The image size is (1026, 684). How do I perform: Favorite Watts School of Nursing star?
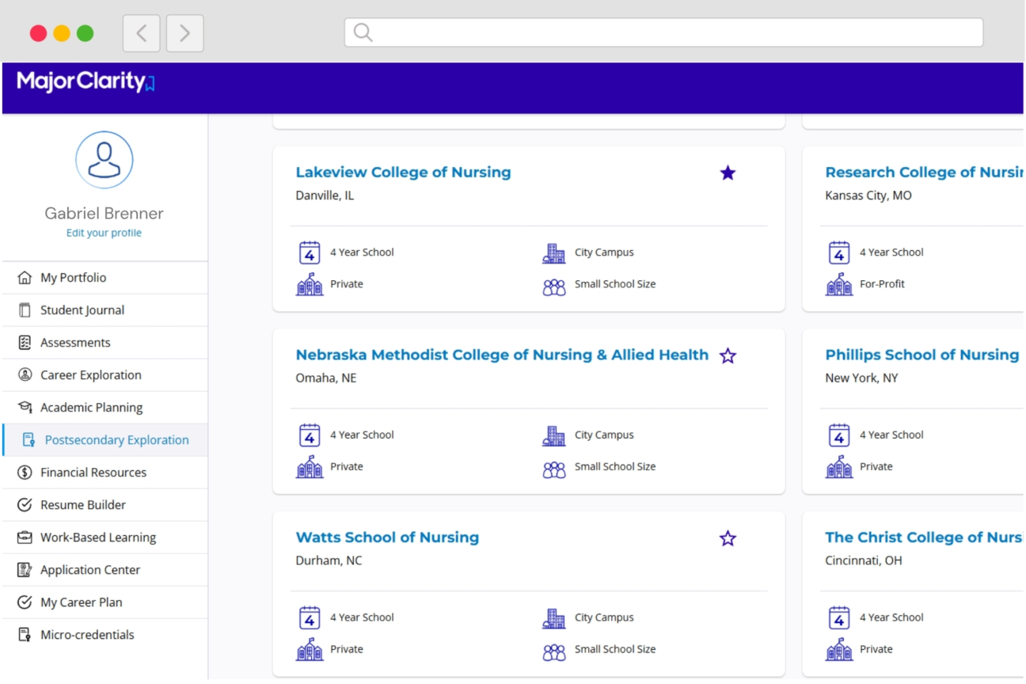coord(728,539)
